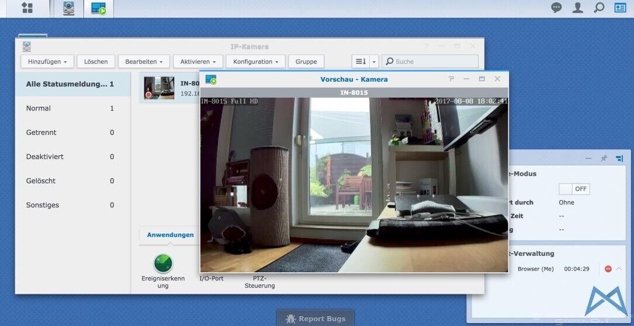Select the Anwendungen tab
Screen dimensions: 634x326
tap(170, 235)
